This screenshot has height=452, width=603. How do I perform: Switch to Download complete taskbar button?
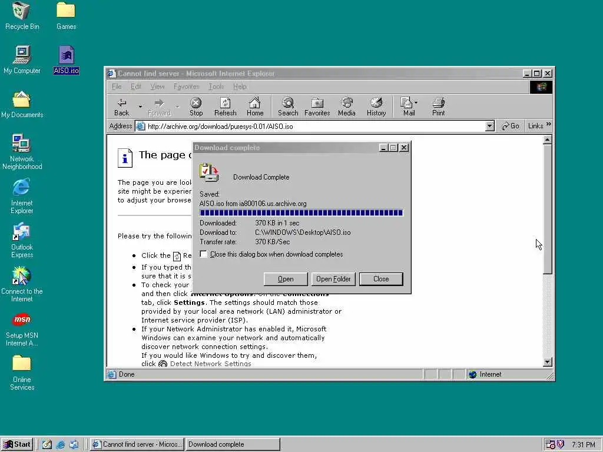tap(232, 444)
